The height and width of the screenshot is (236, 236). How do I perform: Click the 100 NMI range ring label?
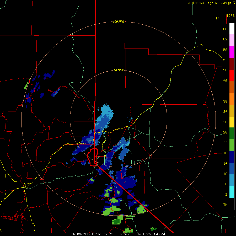point(119,22)
